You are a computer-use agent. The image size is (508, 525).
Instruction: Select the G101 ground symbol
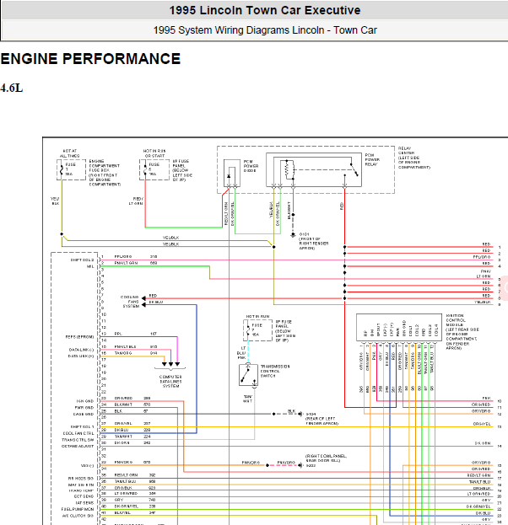point(293,235)
